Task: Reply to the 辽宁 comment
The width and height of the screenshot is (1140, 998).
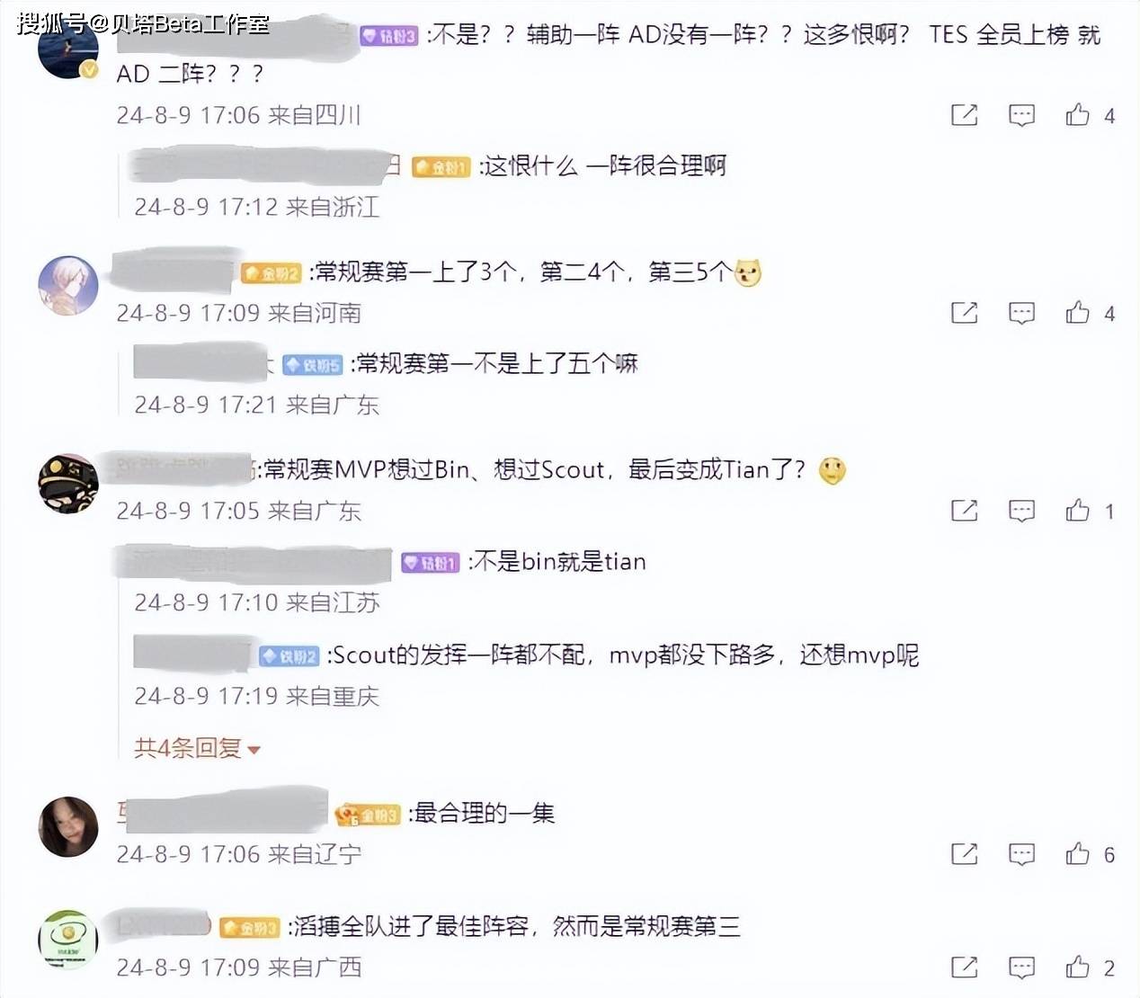Action: click(1021, 854)
